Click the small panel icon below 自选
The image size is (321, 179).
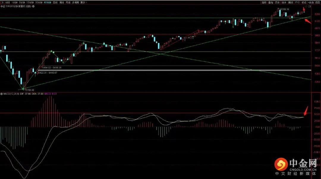tap(310, 6)
